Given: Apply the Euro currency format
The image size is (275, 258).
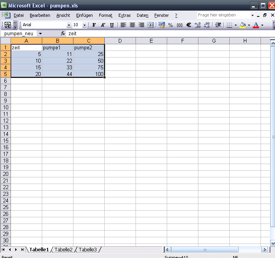Looking at the screenshot, I should point(189,25).
